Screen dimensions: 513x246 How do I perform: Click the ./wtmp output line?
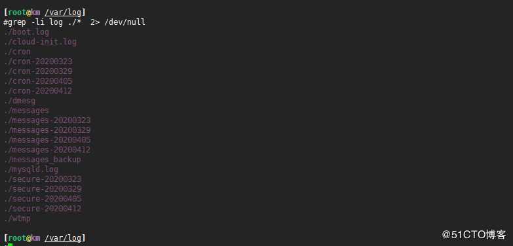coord(17,219)
